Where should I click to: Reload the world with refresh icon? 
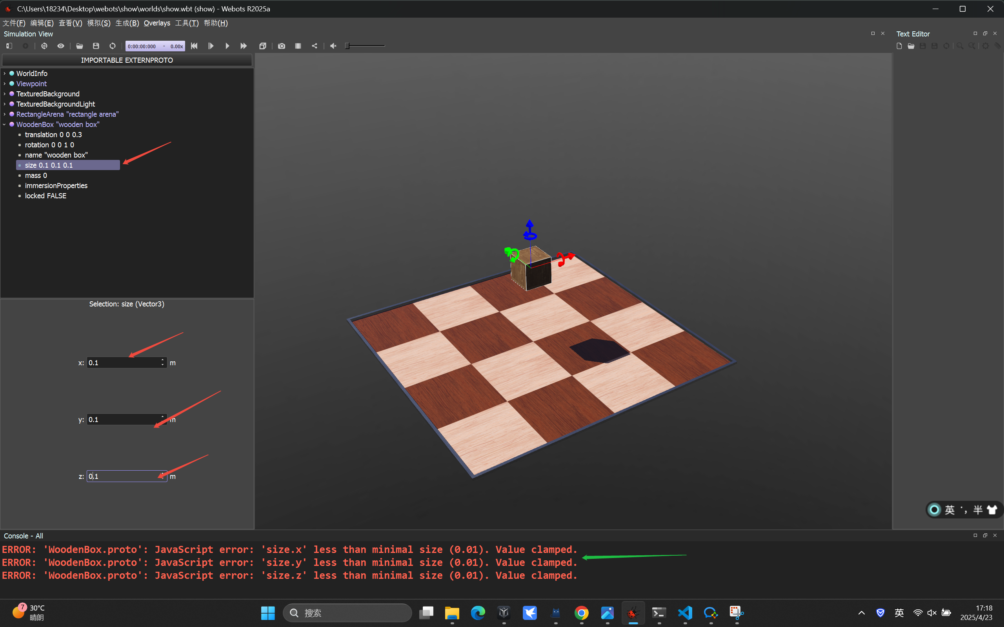[x=113, y=46]
